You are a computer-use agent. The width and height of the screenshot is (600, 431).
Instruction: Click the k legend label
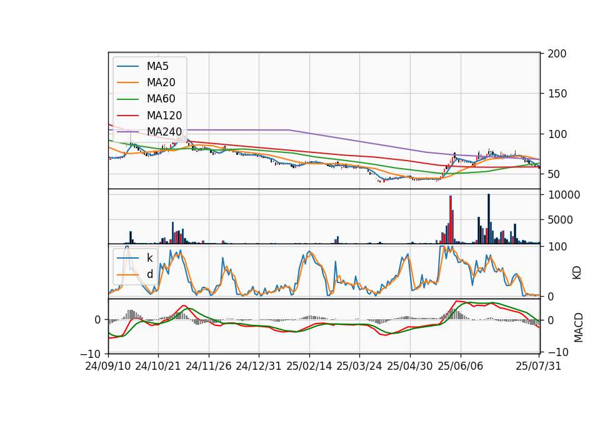[149, 258]
